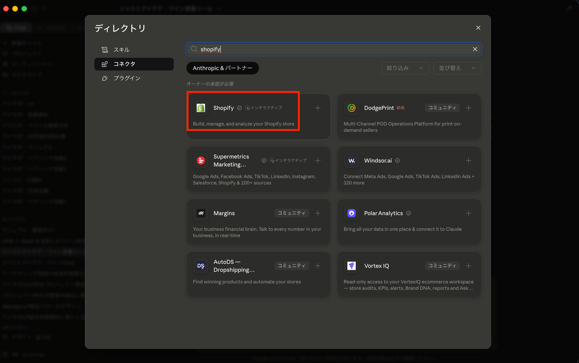579x363 pixels.
Task: Click the verified badge next to Windsor.ai
Action: click(397, 160)
